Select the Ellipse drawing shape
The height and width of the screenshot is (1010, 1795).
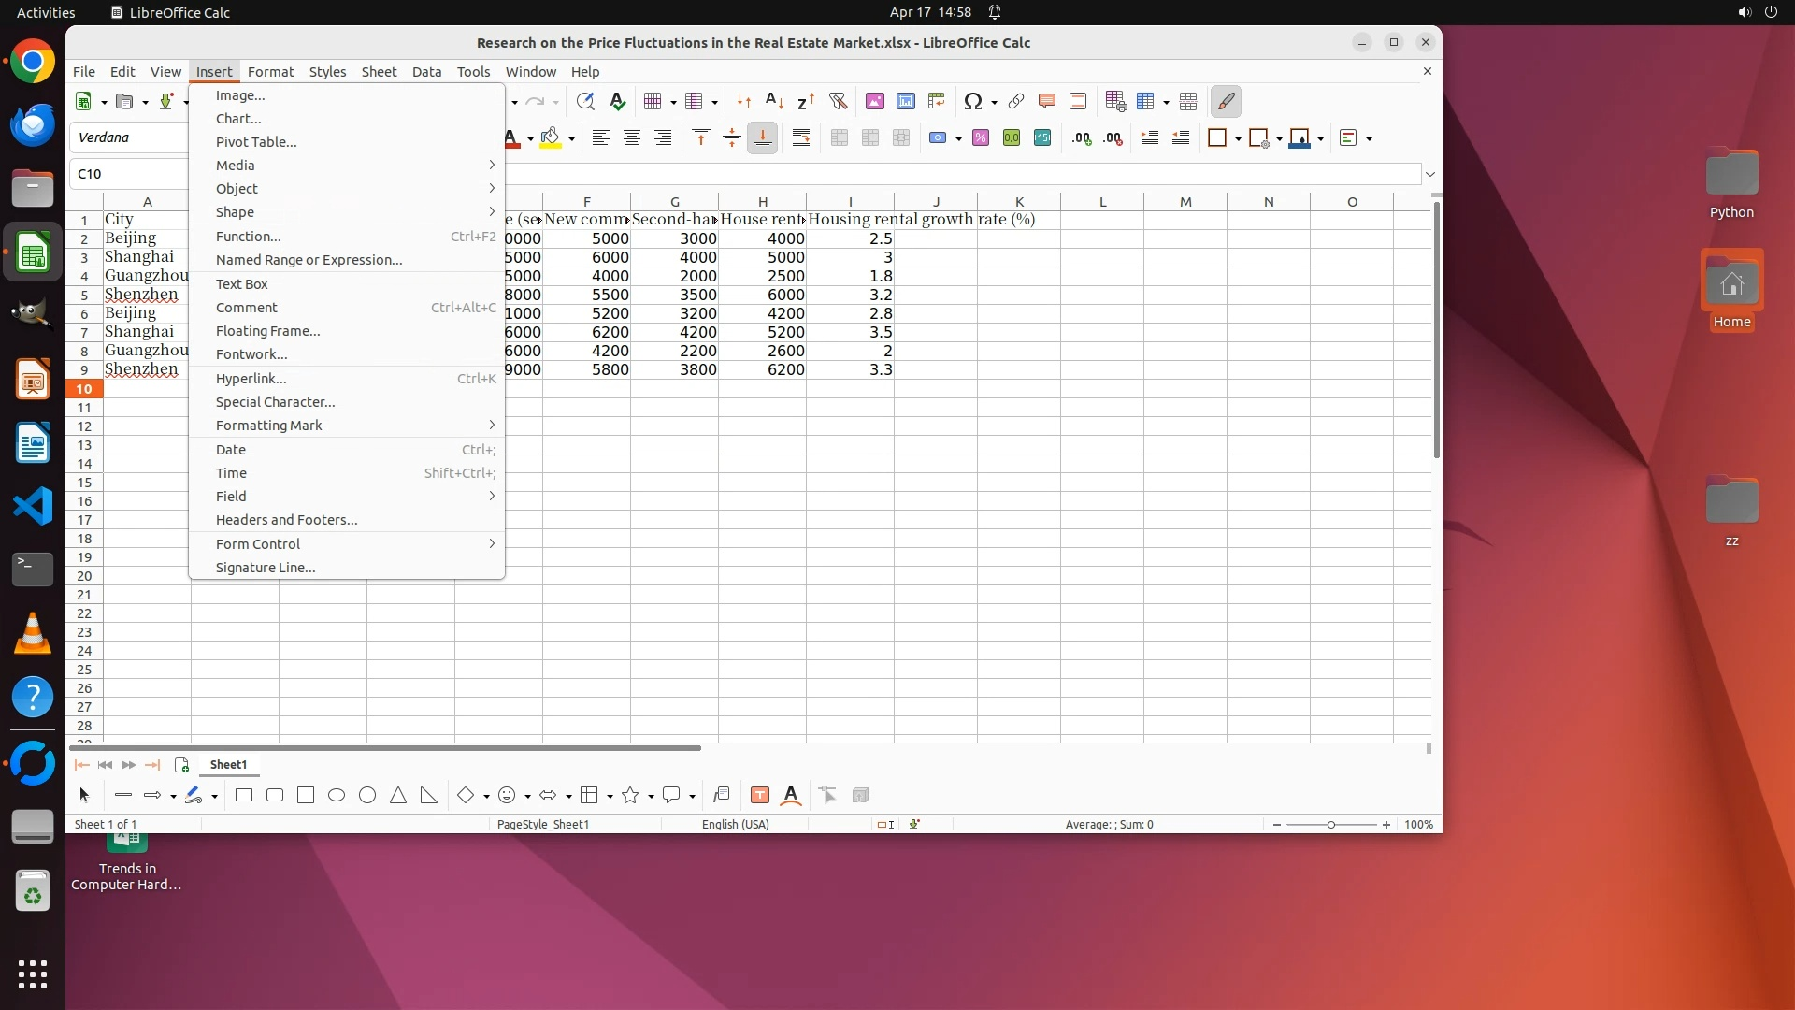coord(337,796)
